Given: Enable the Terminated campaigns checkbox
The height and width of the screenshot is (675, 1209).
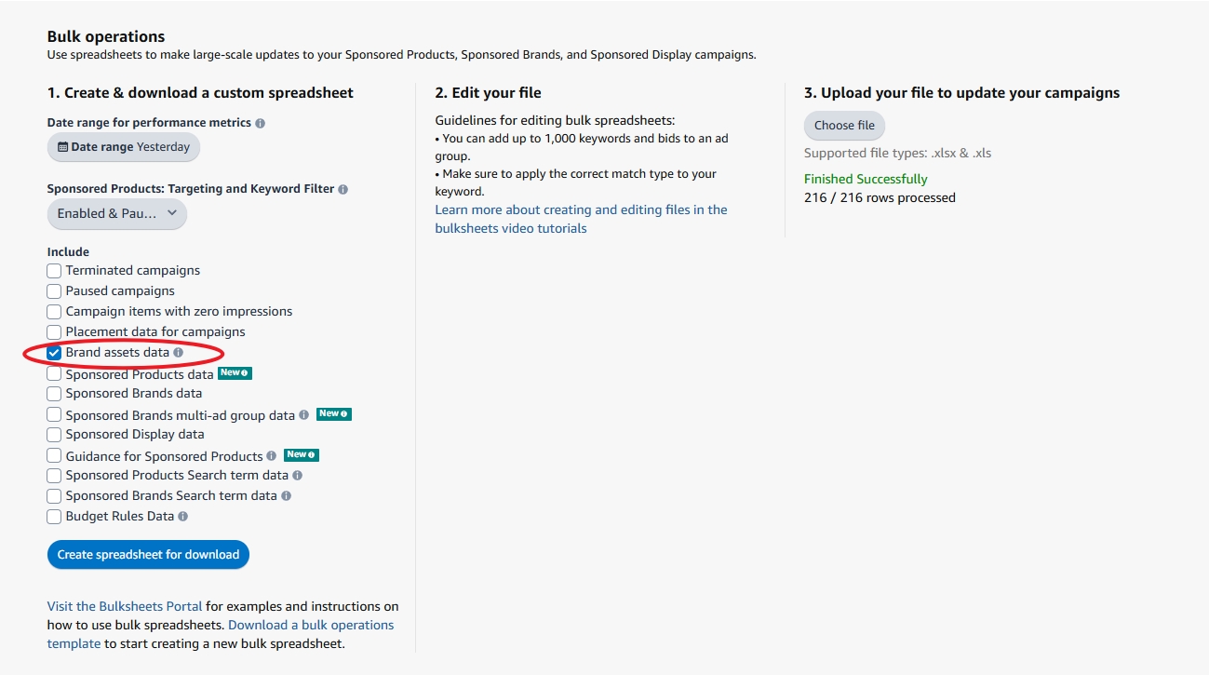Looking at the screenshot, I should [53, 270].
